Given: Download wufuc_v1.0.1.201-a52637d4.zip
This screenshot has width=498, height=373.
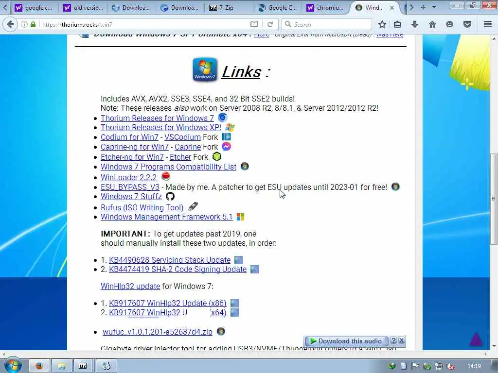Looking at the screenshot, I should point(158,332).
